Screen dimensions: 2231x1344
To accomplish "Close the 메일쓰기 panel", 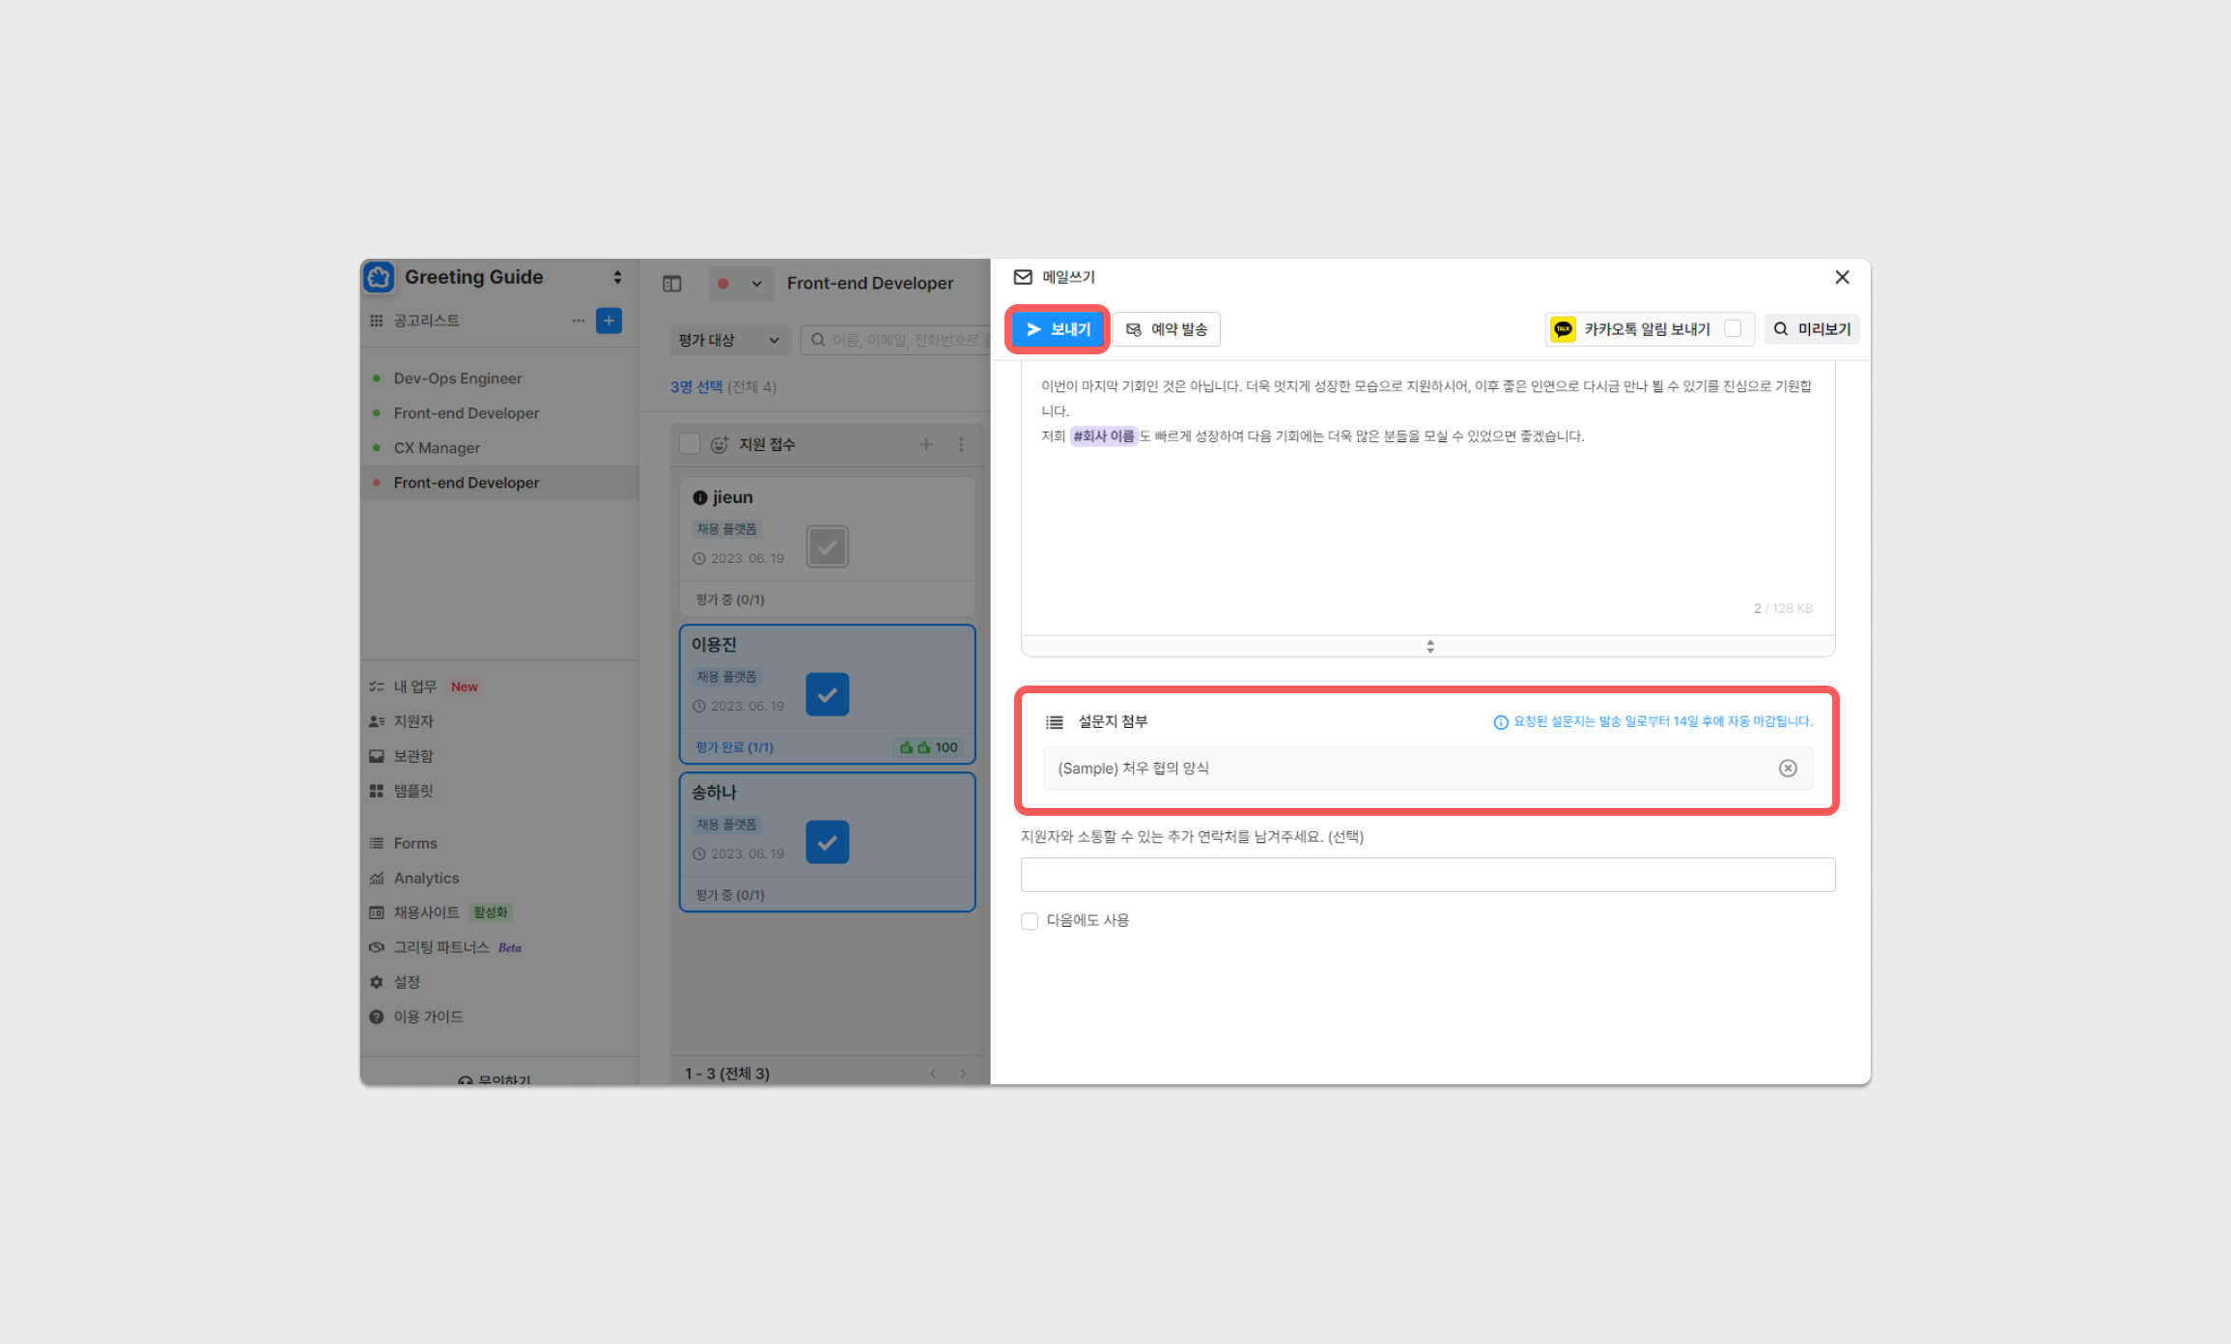I will pos(1842,277).
